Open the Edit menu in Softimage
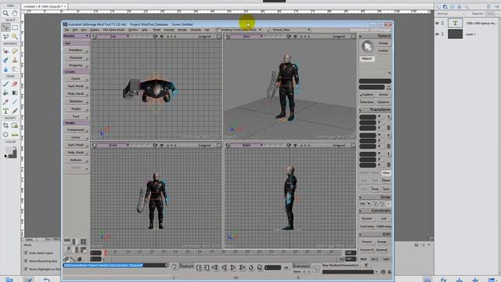 75,30
